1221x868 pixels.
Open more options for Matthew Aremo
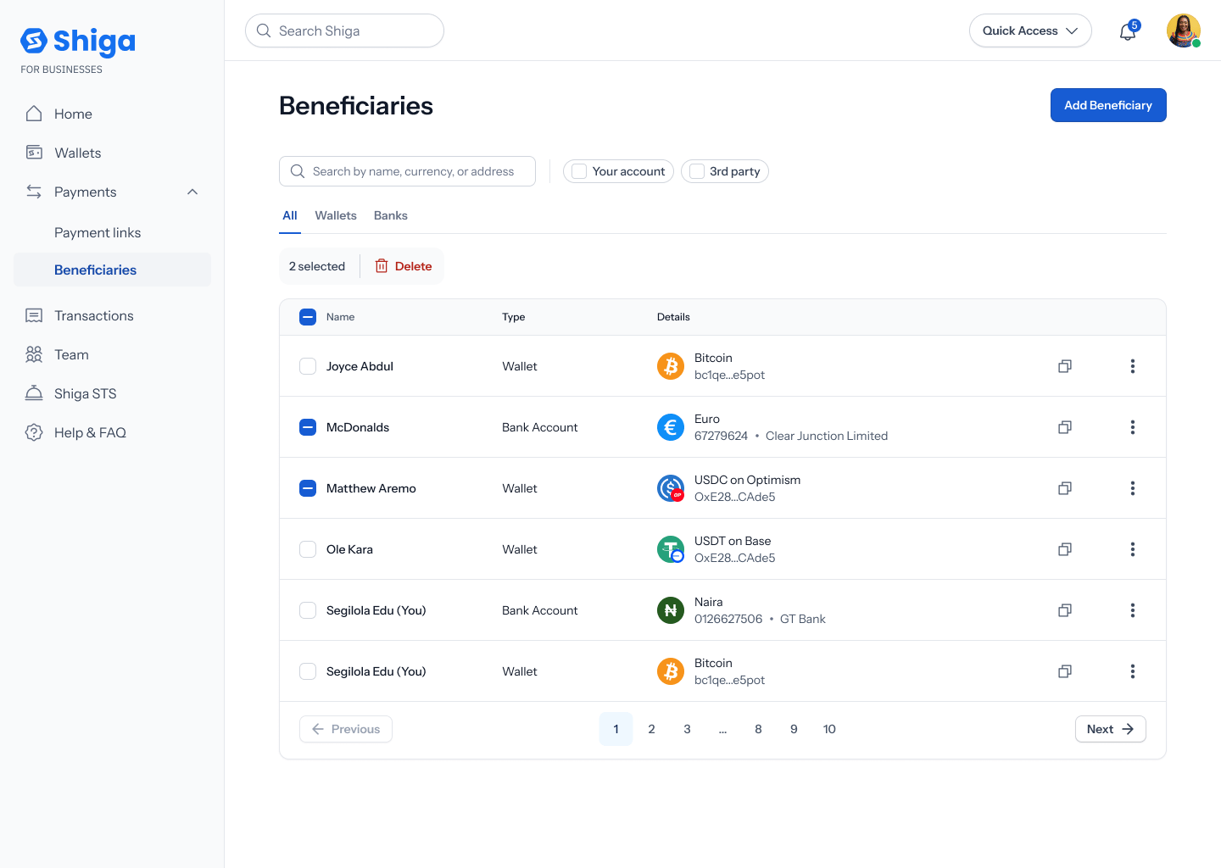(x=1133, y=488)
